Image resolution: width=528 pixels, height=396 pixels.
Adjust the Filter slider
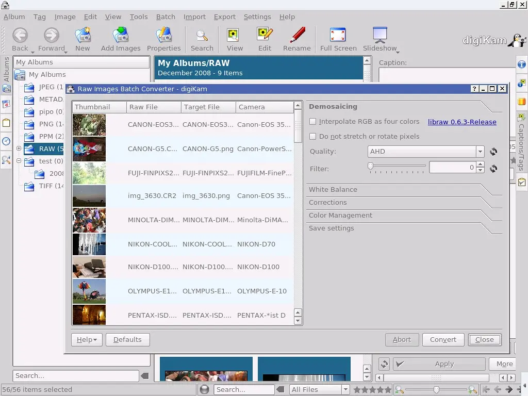point(370,166)
